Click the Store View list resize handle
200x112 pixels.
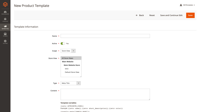coord(81,77)
